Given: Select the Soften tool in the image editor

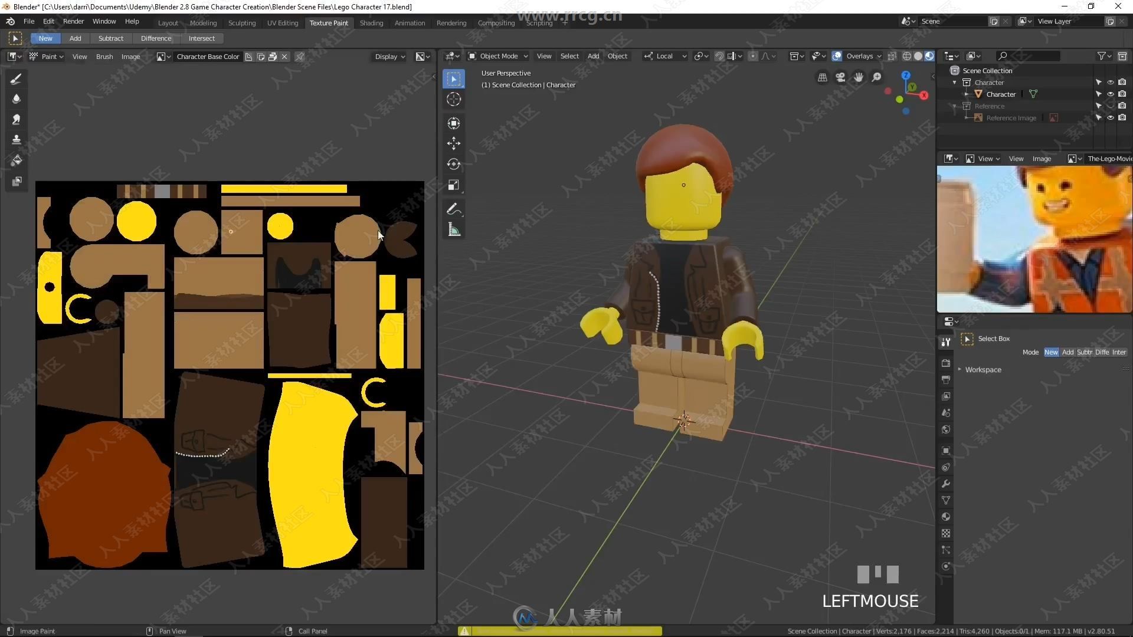Looking at the screenshot, I should [x=17, y=99].
